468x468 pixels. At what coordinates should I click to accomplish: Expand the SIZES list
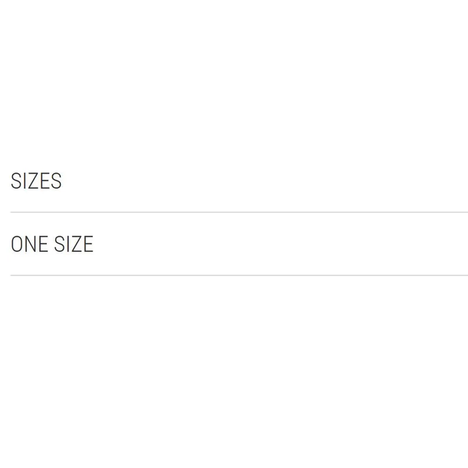[x=36, y=181]
